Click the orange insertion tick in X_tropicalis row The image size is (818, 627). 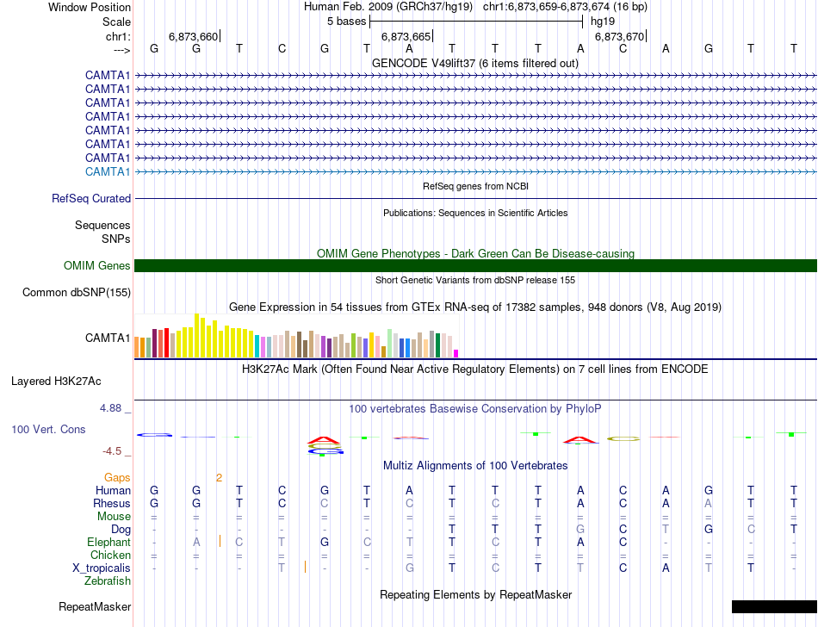tap(305, 567)
